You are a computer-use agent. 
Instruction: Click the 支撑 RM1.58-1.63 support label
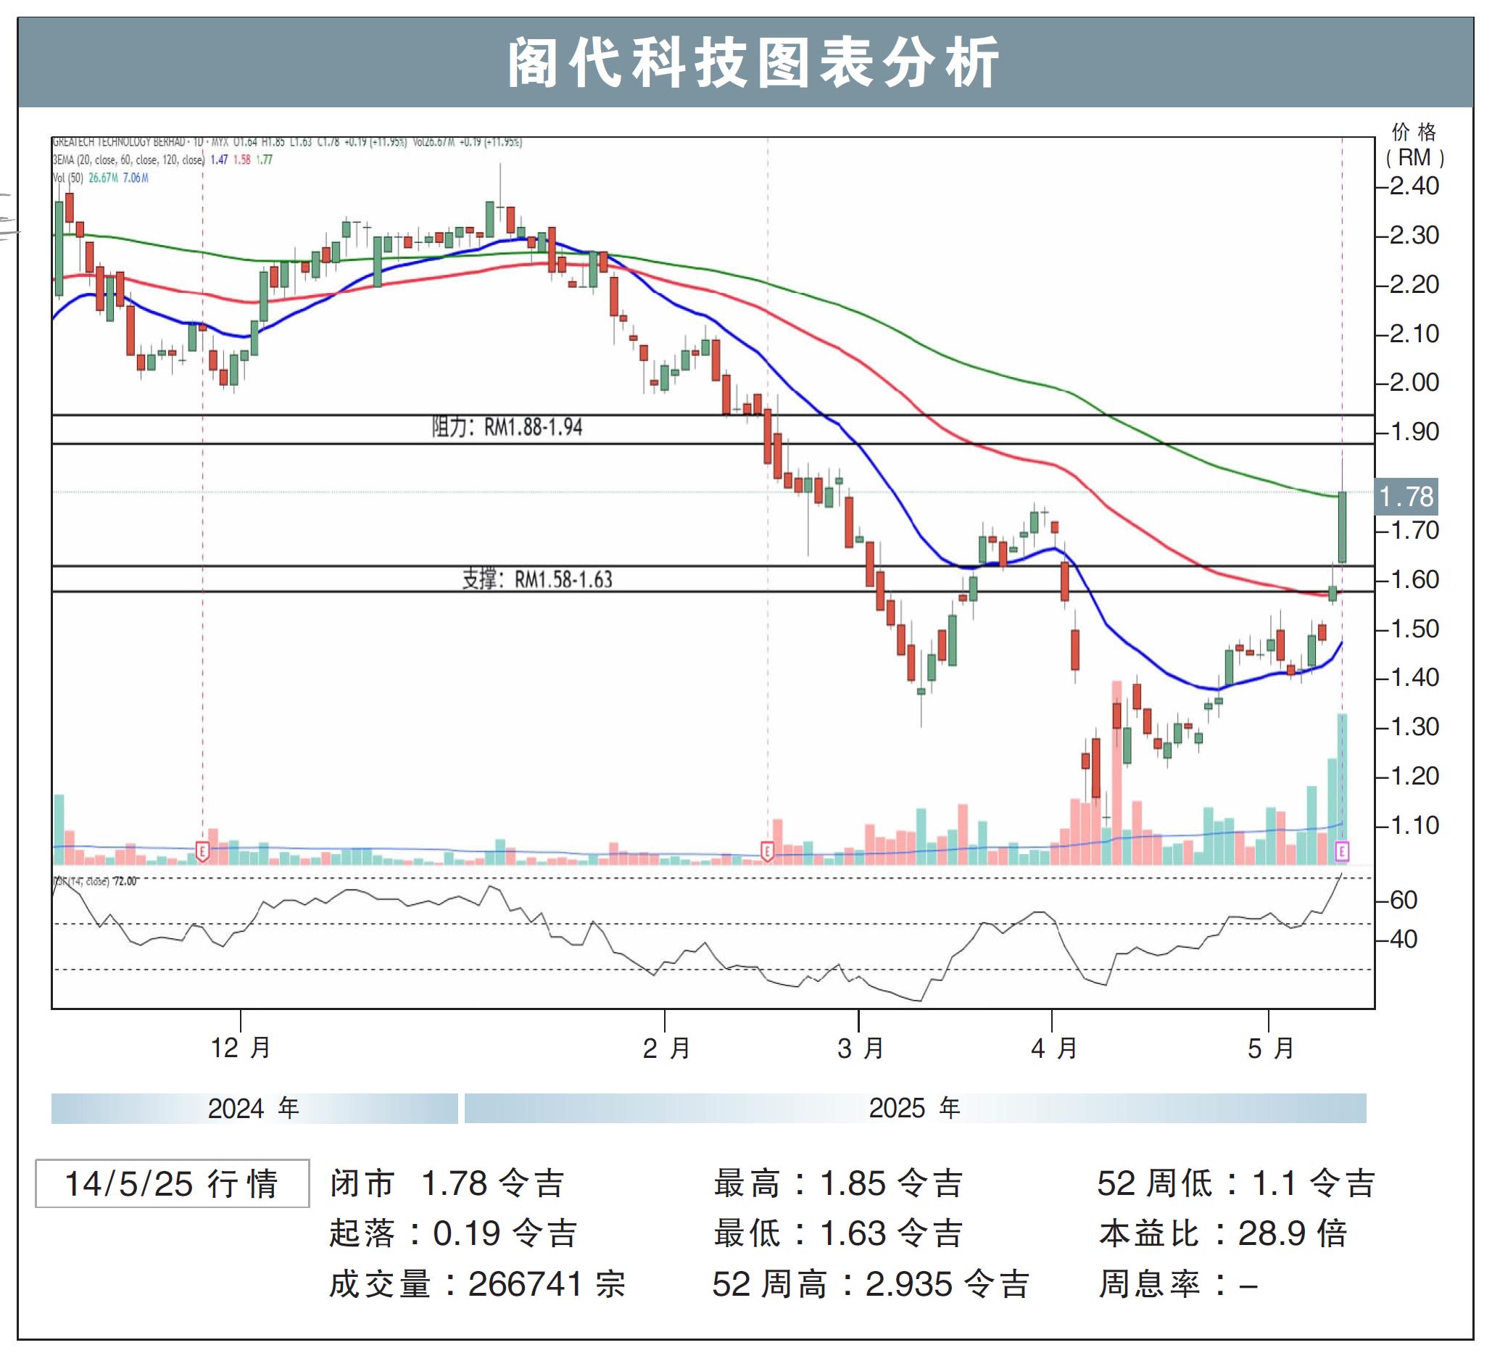pos(537,579)
